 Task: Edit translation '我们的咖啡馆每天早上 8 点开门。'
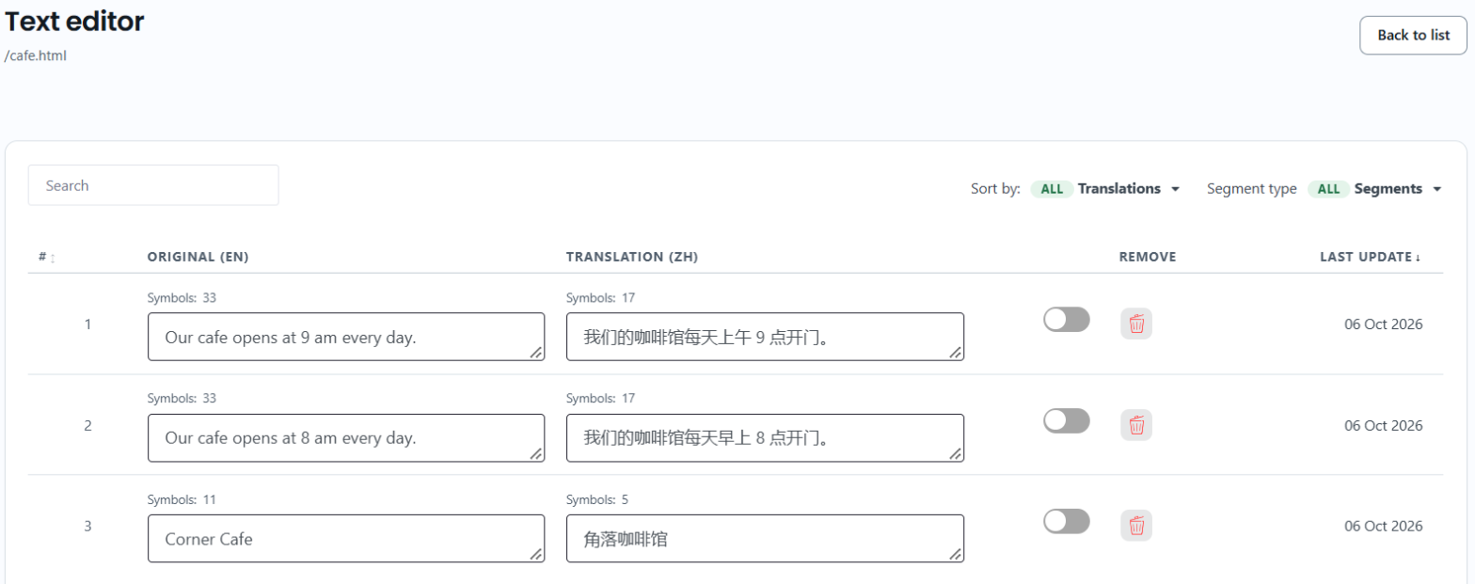coord(765,438)
